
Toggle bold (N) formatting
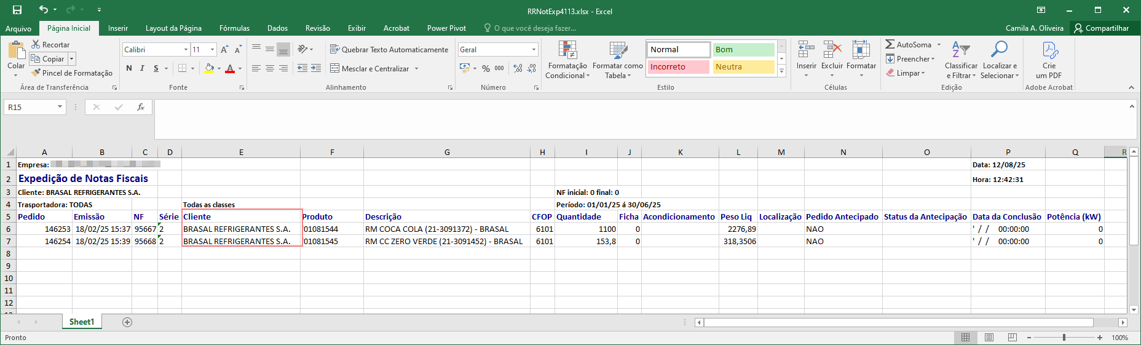(129, 68)
